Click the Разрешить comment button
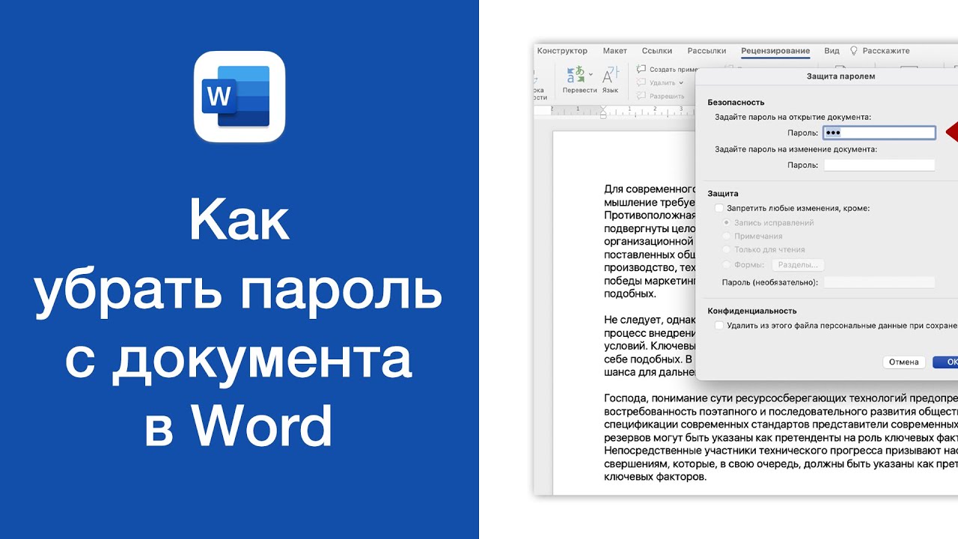This screenshot has height=539, width=958. pos(661,96)
